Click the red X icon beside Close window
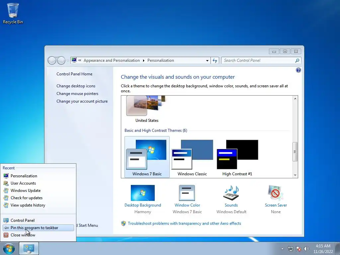The width and height of the screenshot is (340, 255). click(x=6, y=235)
